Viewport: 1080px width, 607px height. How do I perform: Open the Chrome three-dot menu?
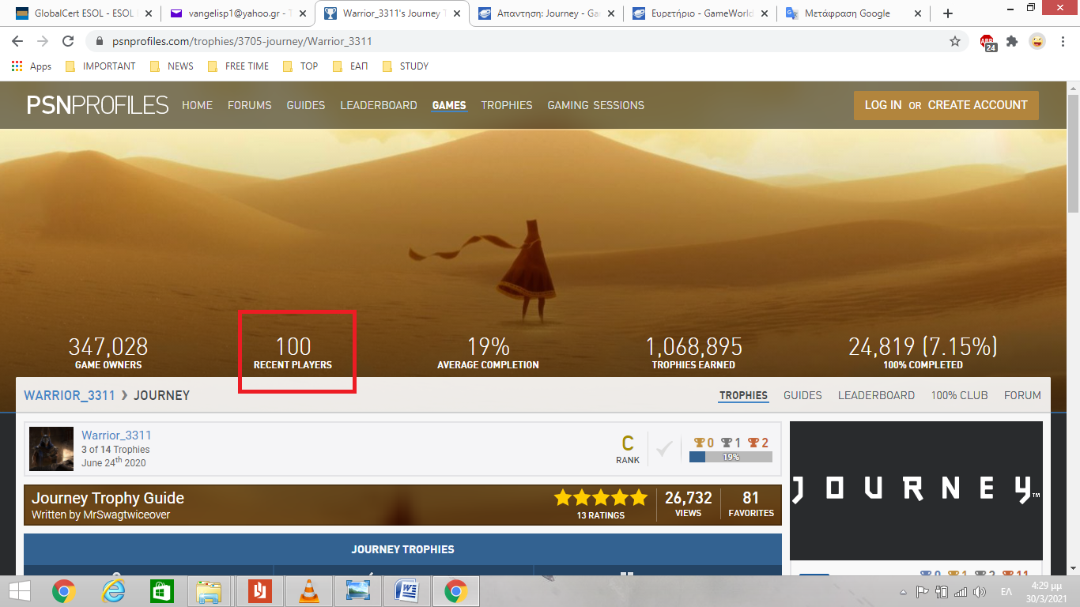point(1062,41)
